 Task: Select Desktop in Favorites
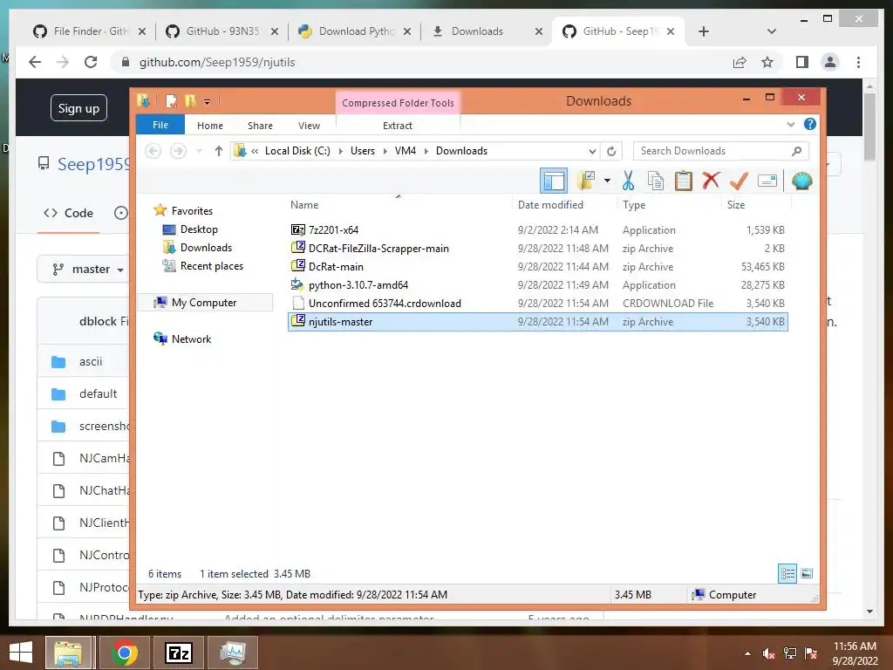pyautogui.click(x=199, y=229)
